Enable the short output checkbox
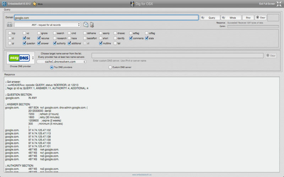Screen dimensions: 284x177 pyautogui.click(x=100, y=38)
